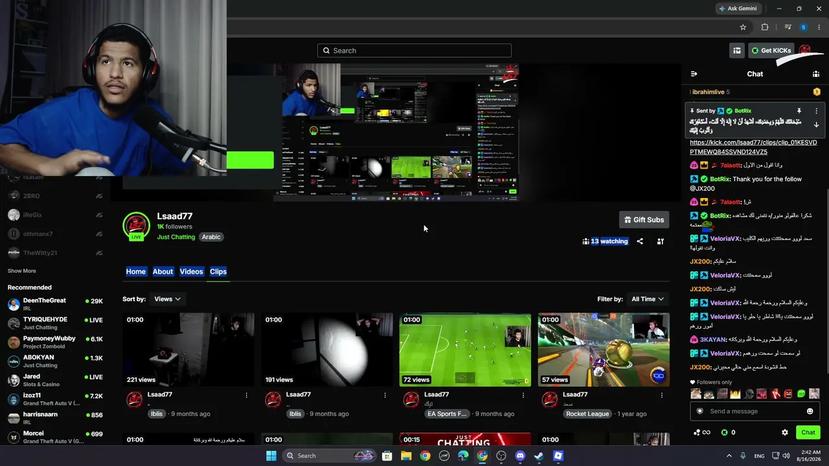Open TYRIQUEHYDE recommended channel

coord(55,323)
